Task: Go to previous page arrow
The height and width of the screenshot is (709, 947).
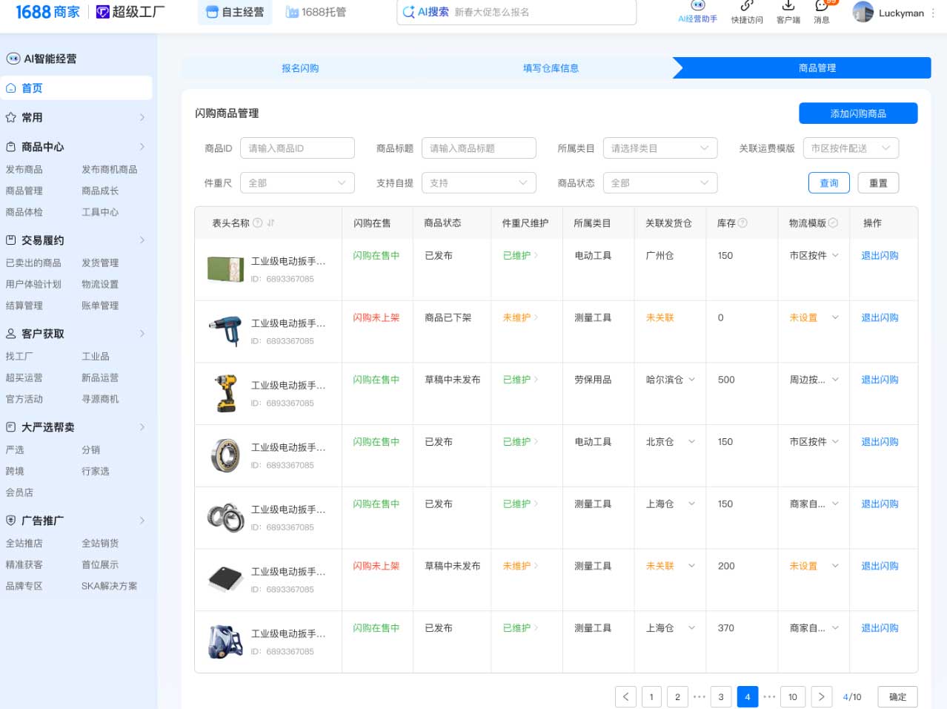Action: [x=625, y=696]
